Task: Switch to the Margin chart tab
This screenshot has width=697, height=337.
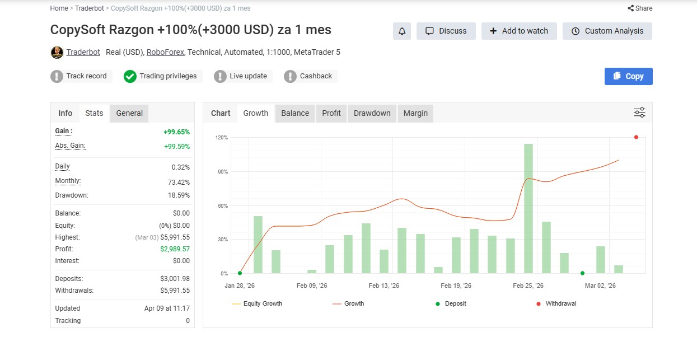Action: [415, 113]
